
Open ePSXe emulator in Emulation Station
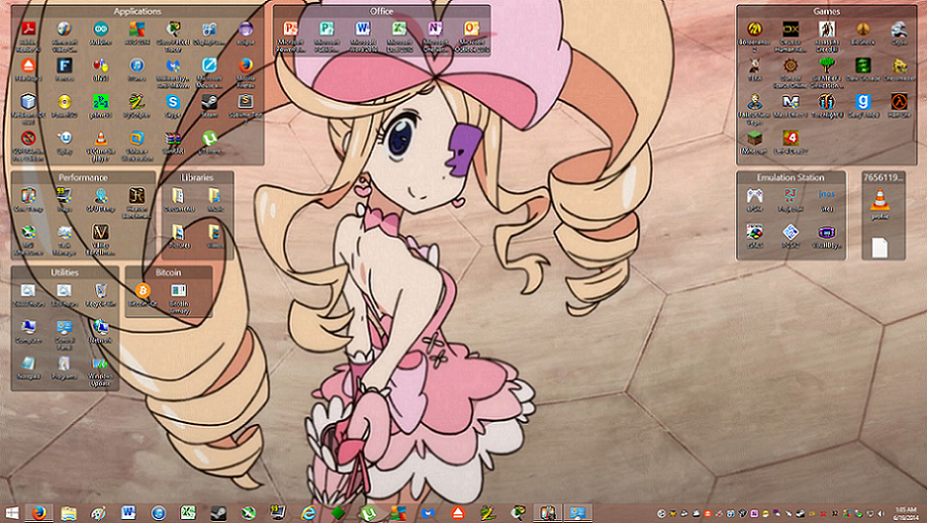(755, 195)
